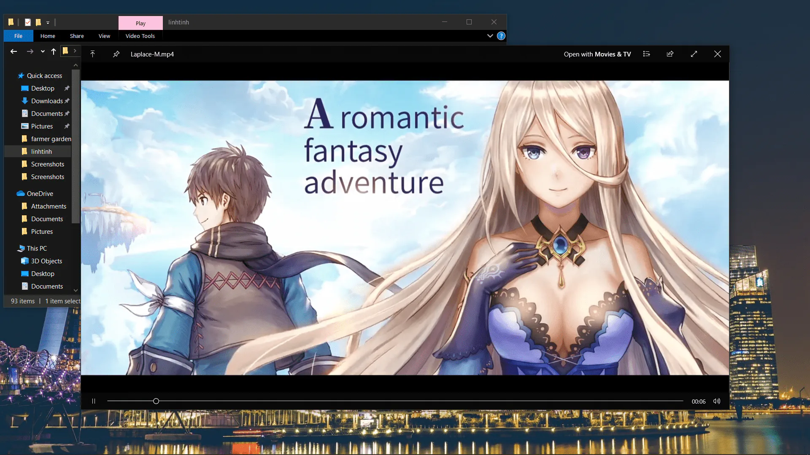Click the scroll-to-top arrow icon in preview
The image size is (810, 455).
[x=92, y=54]
